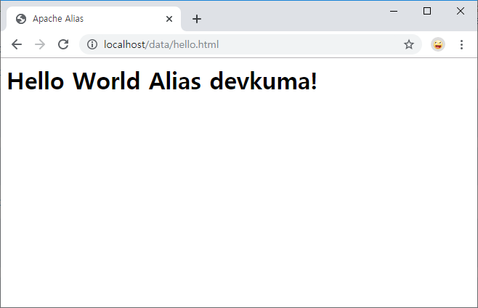Open Chrome's three-dot menu

(461, 44)
